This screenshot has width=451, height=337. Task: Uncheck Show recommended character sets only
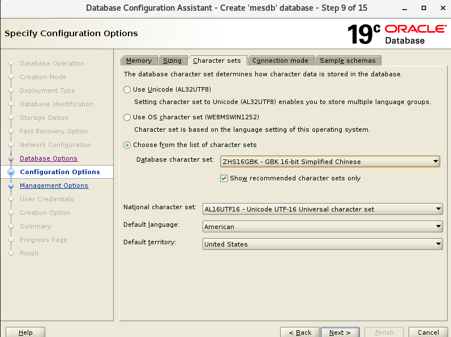click(224, 178)
